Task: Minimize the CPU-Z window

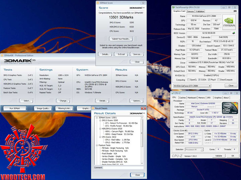Action: coord(225,93)
